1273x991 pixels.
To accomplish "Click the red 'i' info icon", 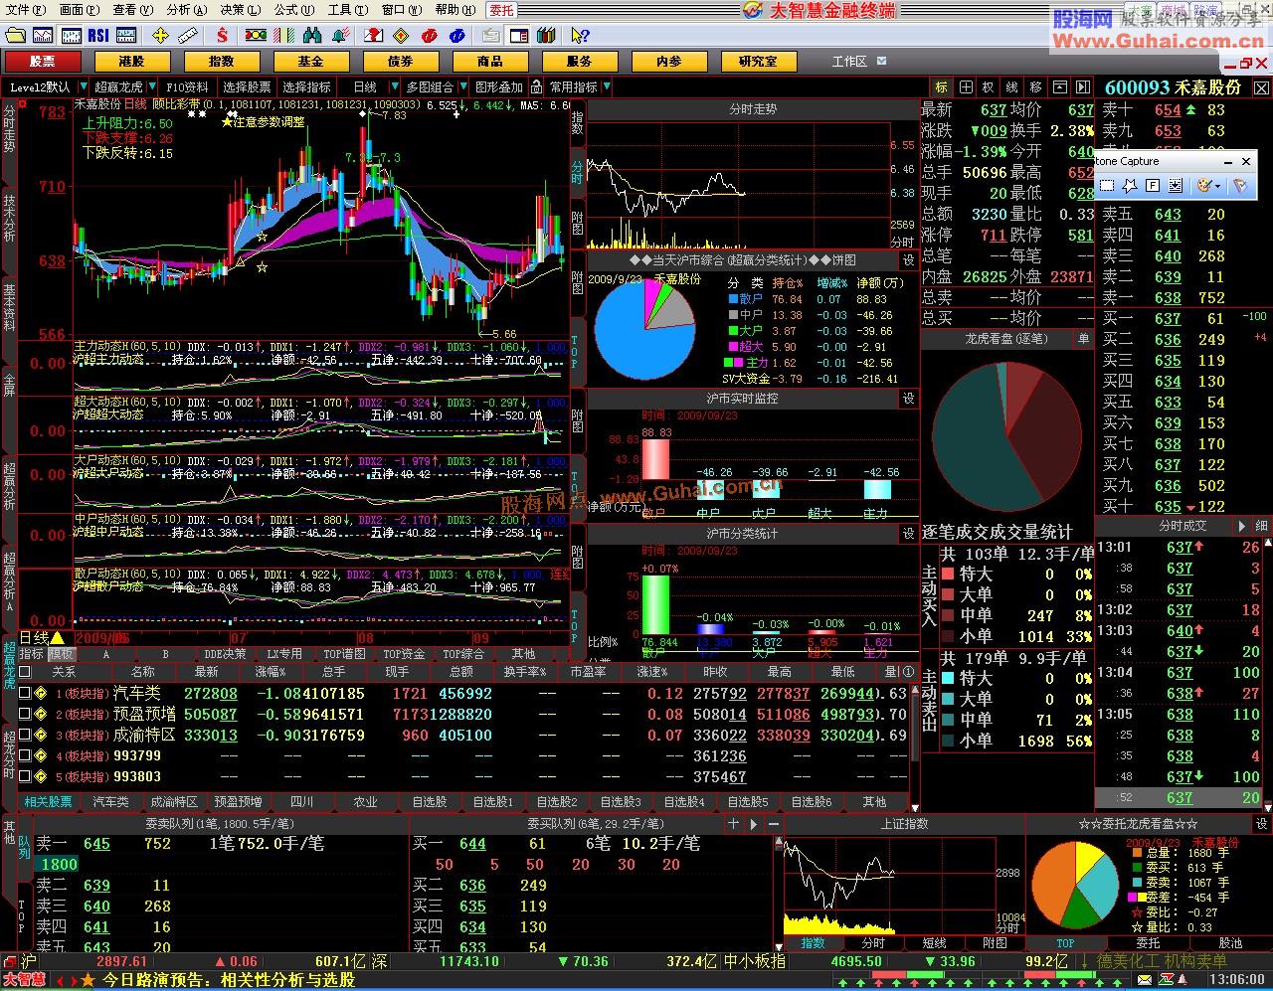I will pos(429,36).
